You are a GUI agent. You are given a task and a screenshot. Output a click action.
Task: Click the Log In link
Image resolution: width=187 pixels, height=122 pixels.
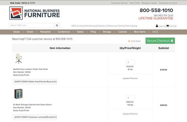coord(162,26)
